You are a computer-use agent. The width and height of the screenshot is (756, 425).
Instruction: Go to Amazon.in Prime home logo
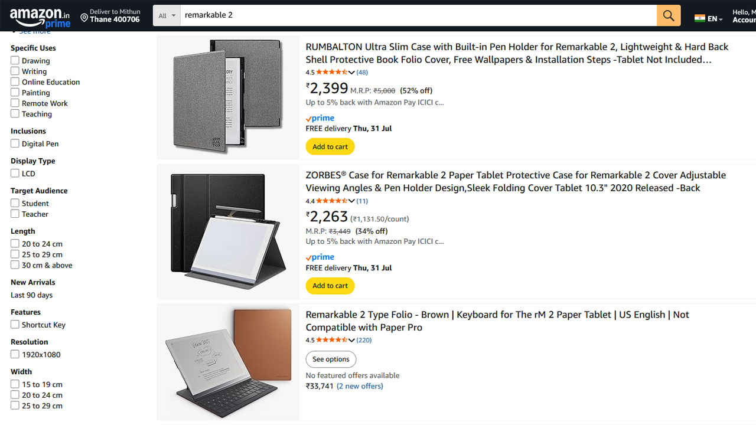tap(40, 18)
